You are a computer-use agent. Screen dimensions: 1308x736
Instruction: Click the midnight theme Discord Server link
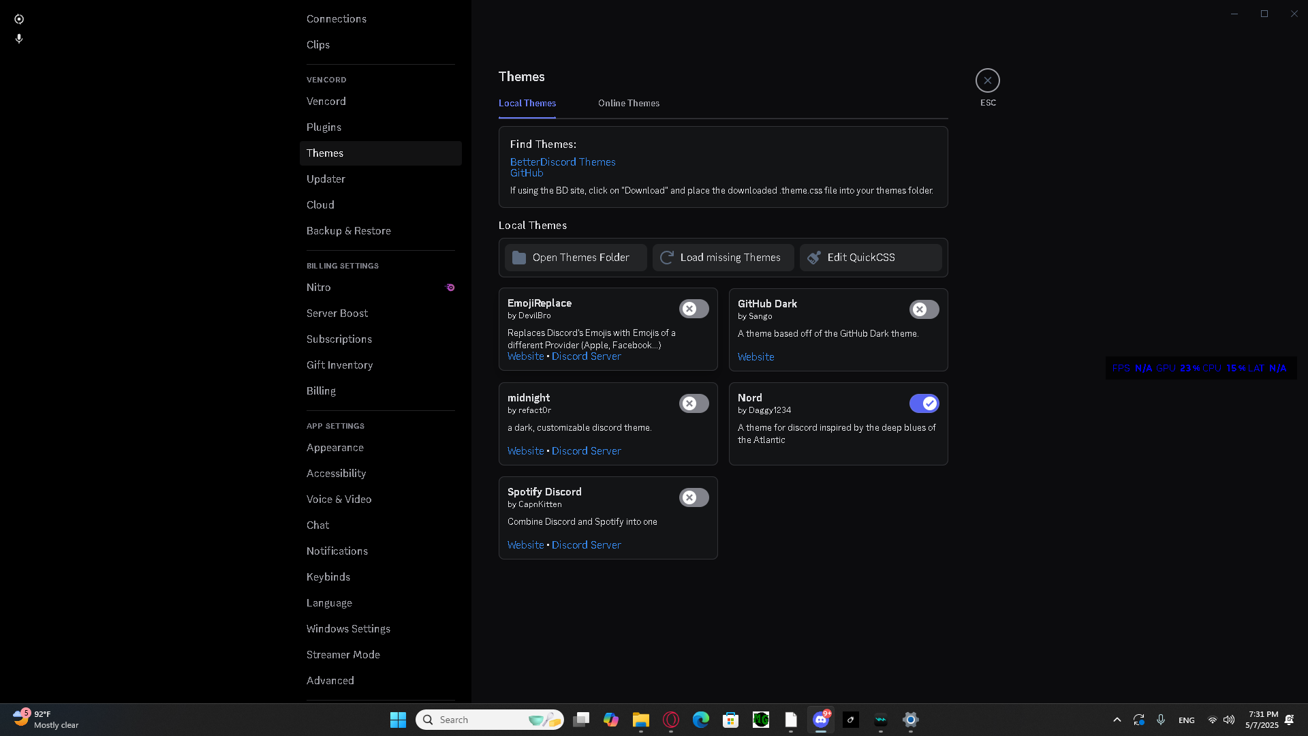coord(586,451)
